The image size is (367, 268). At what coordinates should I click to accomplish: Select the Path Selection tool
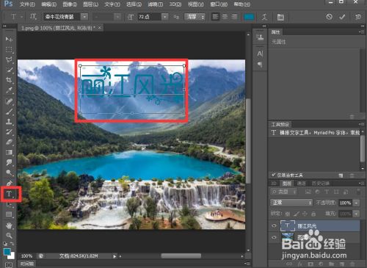[9, 204]
